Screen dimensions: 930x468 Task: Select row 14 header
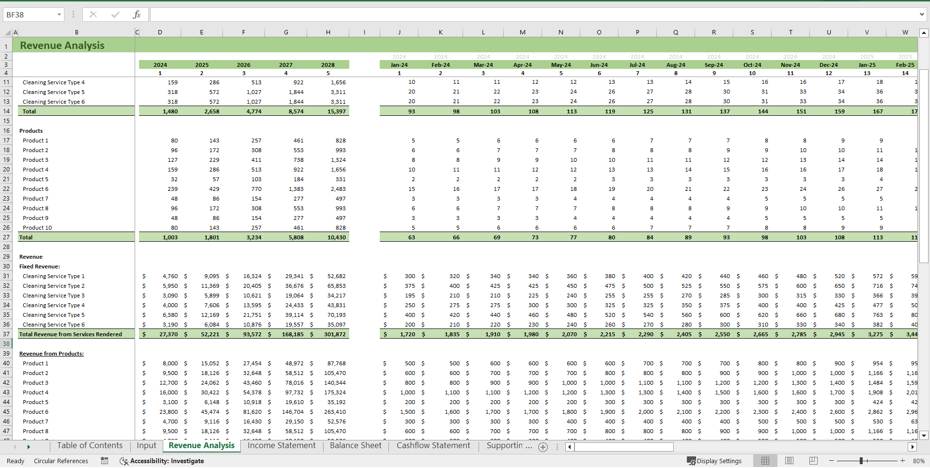pyautogui.click(x=6, y=111)
